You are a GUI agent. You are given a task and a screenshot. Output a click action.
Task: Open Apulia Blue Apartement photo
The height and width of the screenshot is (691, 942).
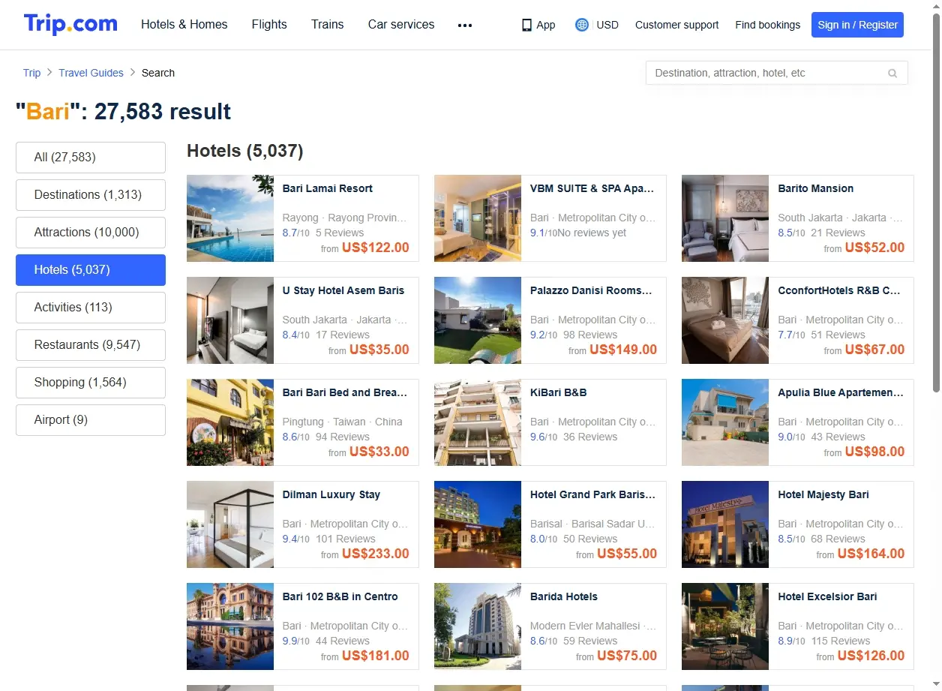(725, 422)
